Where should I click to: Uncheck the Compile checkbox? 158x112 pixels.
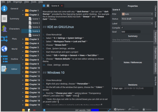pos(122,28)
